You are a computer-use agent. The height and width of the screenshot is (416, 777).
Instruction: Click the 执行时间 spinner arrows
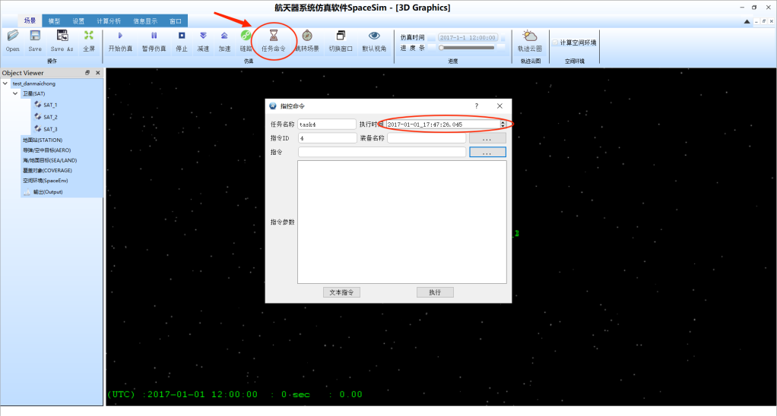[x=503, y=124]
